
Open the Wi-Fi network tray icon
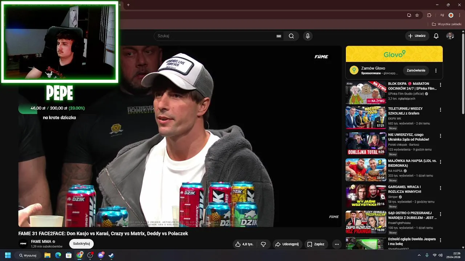click(x=434, y=255)
